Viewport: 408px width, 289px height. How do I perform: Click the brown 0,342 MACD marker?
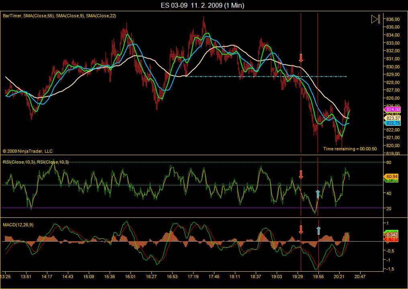(x=391, y=235)
